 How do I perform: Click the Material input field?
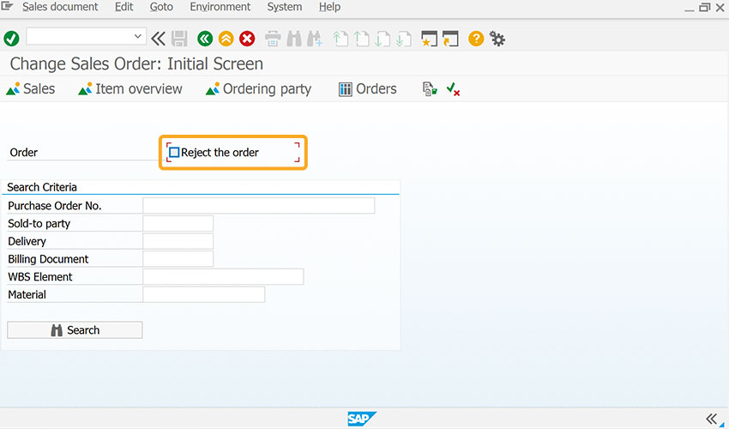[203, 294]
